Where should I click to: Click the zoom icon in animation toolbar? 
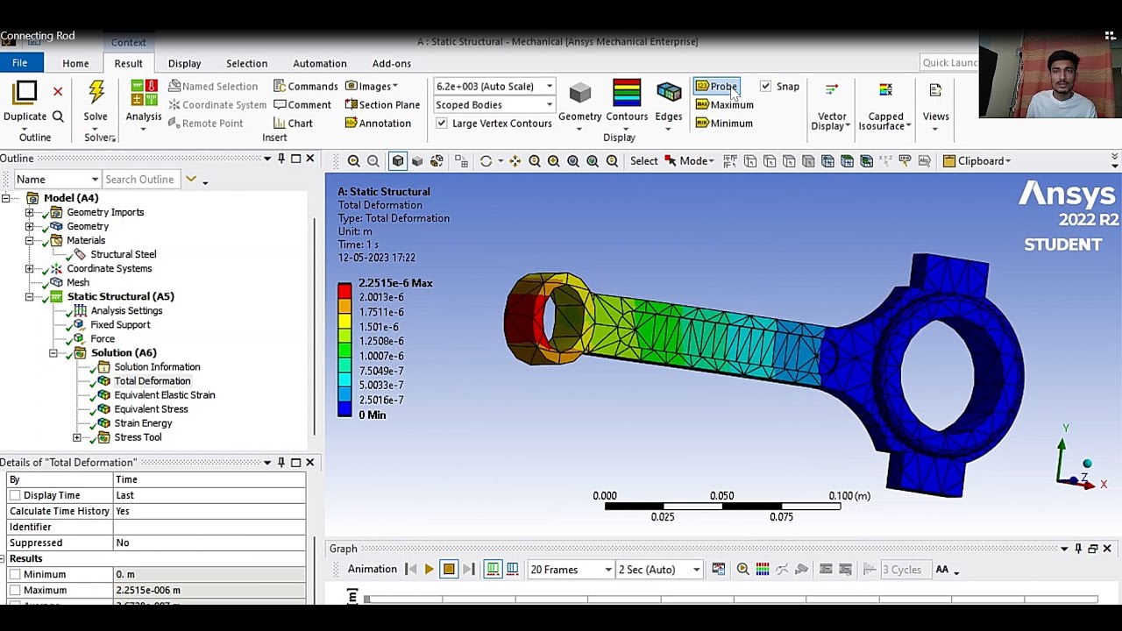tap(743, 570)
